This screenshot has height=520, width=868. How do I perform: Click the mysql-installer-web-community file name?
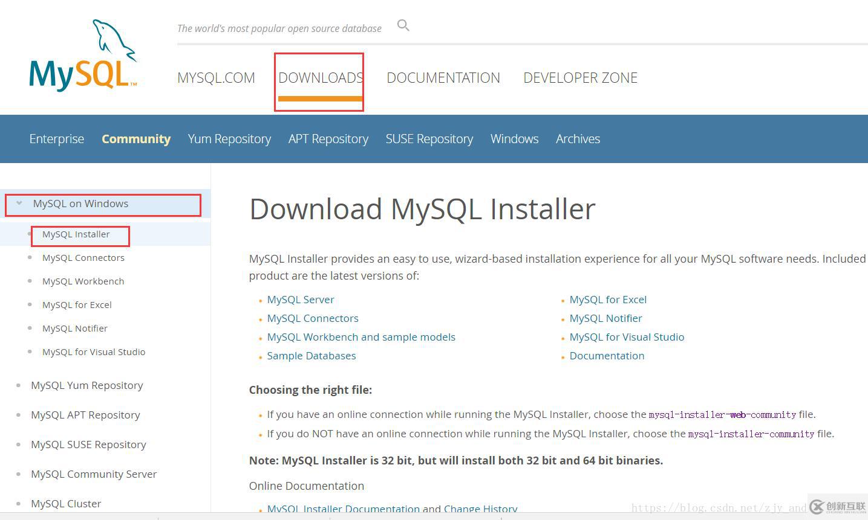pos(722,415)
